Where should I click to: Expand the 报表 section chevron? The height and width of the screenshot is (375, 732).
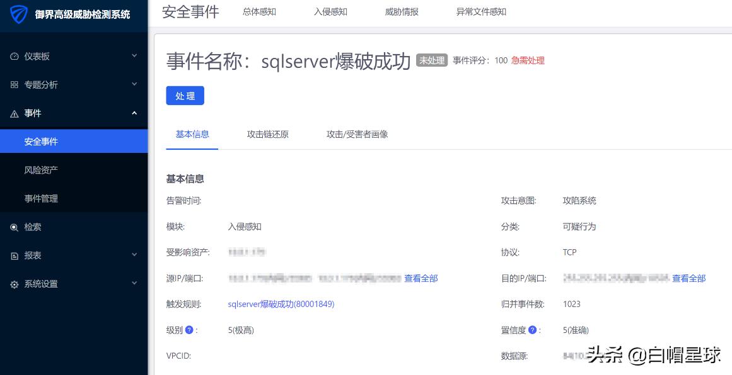(134, 255)
